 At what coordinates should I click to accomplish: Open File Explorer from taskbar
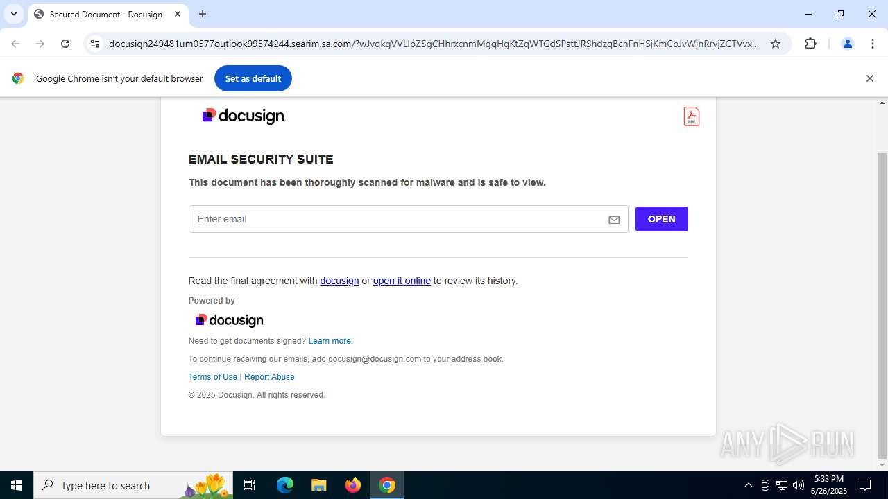click(318, 485)
